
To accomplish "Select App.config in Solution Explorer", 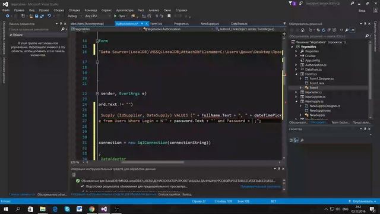I will [x=312, y=61].
